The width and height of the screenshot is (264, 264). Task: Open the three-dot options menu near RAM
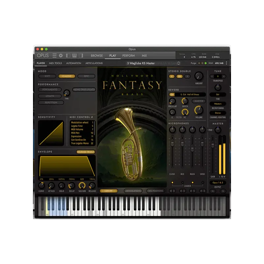point(226,63)
